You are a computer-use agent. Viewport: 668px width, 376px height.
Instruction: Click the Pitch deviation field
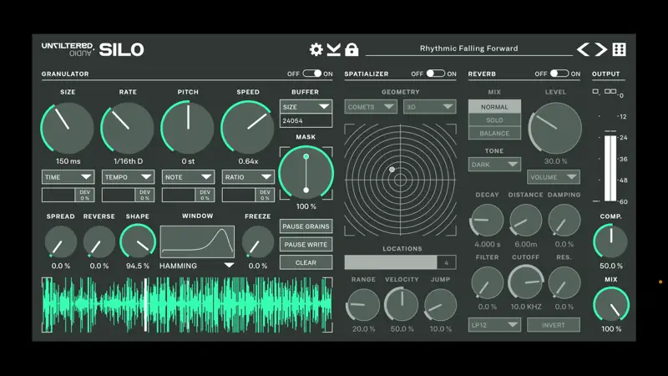pos(188,195)
